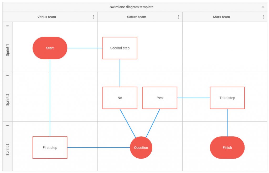The height and width of the screenshot is (173, 269).
Task: Open the Sprint 3 lane options menu
Action: tap(7, 125)
